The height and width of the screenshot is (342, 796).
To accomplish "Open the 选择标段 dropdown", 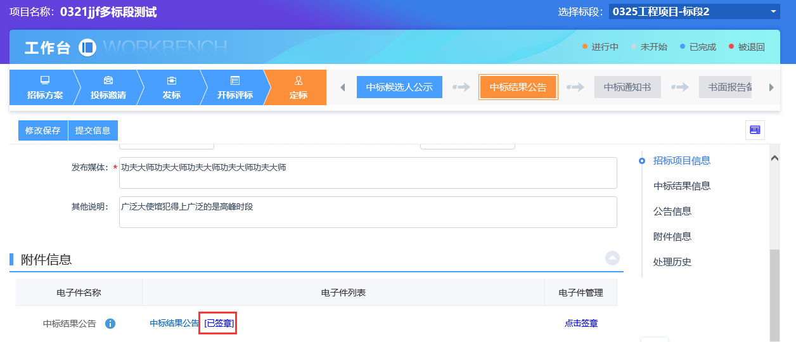I will point(694,12).
